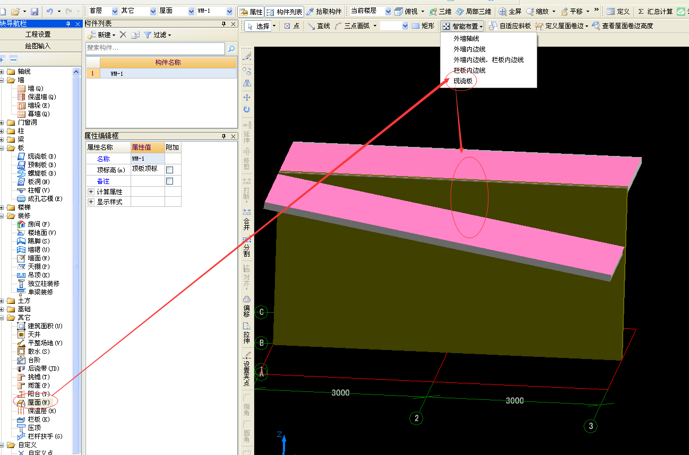Select the 直线 line drawing tool

[318, 26]
